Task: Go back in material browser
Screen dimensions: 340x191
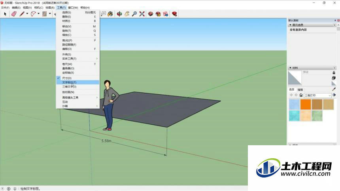Action: click(291, 95)
